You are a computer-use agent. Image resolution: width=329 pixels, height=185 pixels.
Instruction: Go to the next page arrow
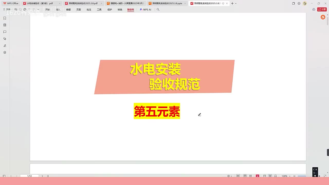click(x=42, y=176)
